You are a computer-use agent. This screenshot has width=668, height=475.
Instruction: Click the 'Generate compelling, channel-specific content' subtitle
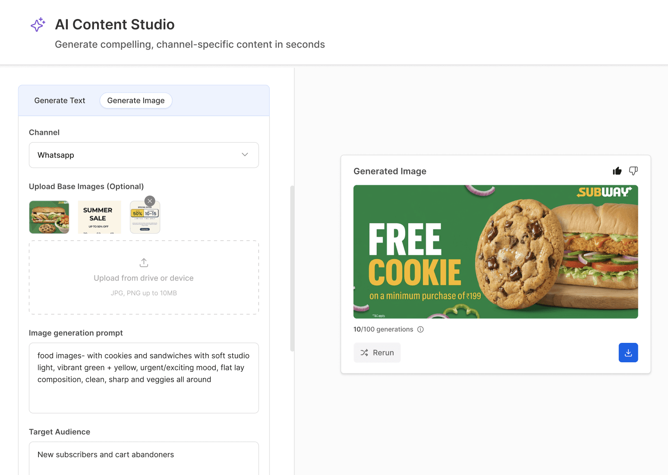(x=190, y=44)
